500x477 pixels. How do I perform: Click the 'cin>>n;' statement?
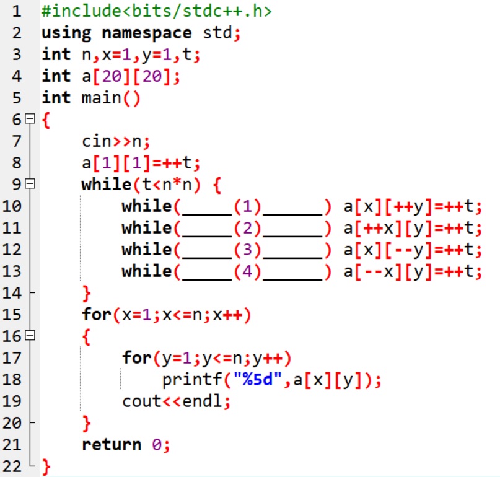(x=116, y=141)
